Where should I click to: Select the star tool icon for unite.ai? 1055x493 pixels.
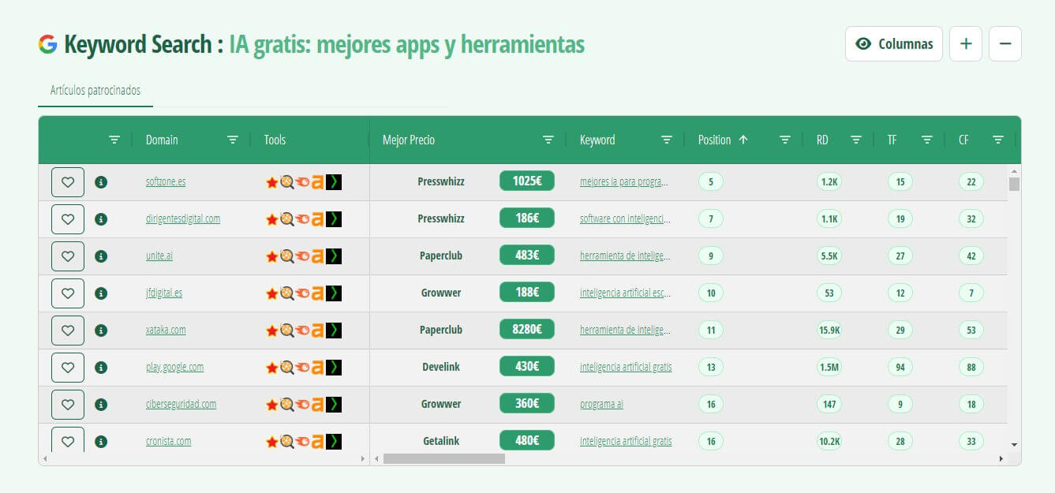click(x=271, y=256)
